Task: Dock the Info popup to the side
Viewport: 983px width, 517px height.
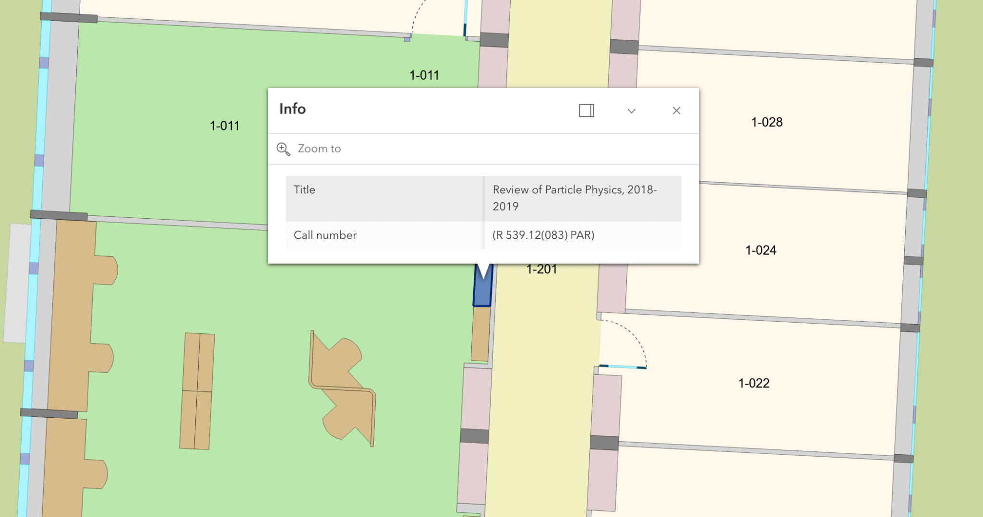Action: click(x=586, y=111)
